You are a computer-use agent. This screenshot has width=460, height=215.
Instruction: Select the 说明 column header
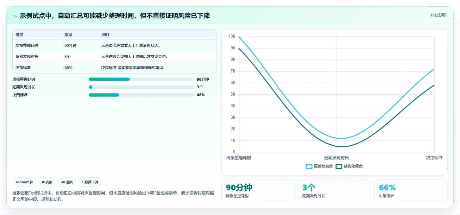click(105, 35)
